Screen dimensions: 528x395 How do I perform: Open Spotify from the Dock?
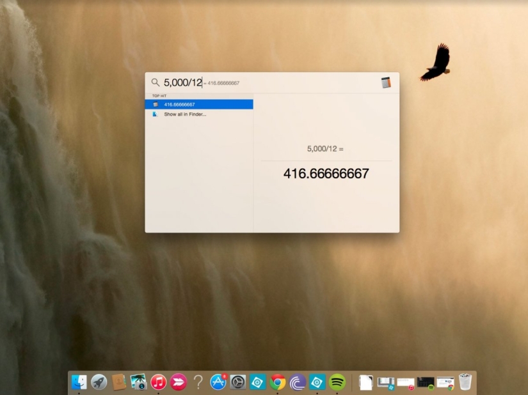(336, 382)
